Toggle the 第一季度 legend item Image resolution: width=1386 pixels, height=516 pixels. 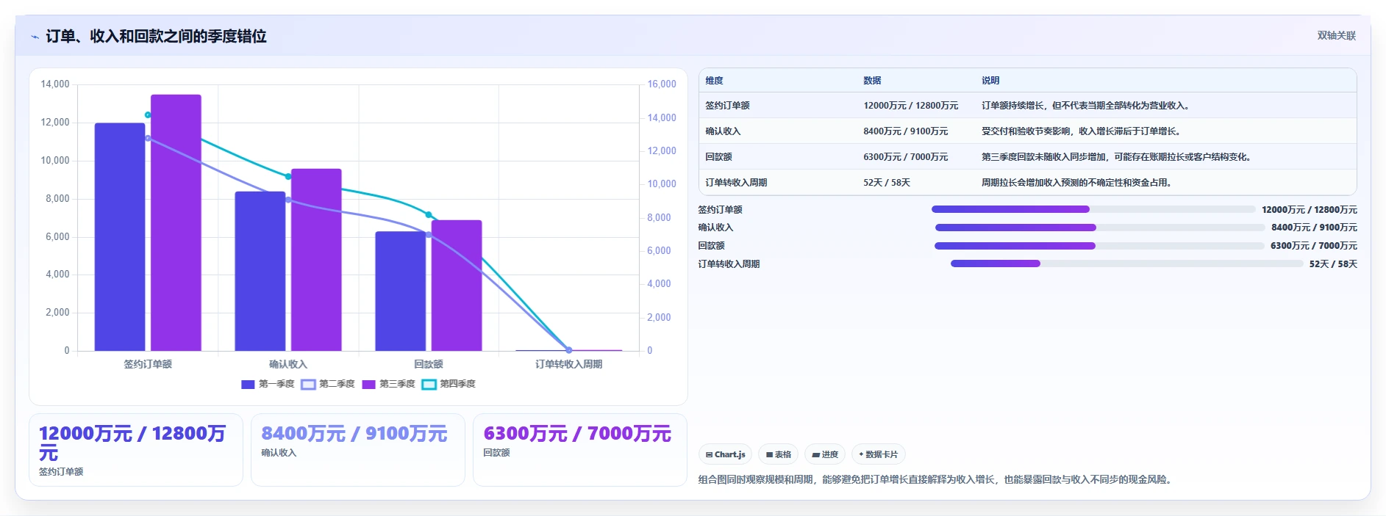[x=268, y=384]
